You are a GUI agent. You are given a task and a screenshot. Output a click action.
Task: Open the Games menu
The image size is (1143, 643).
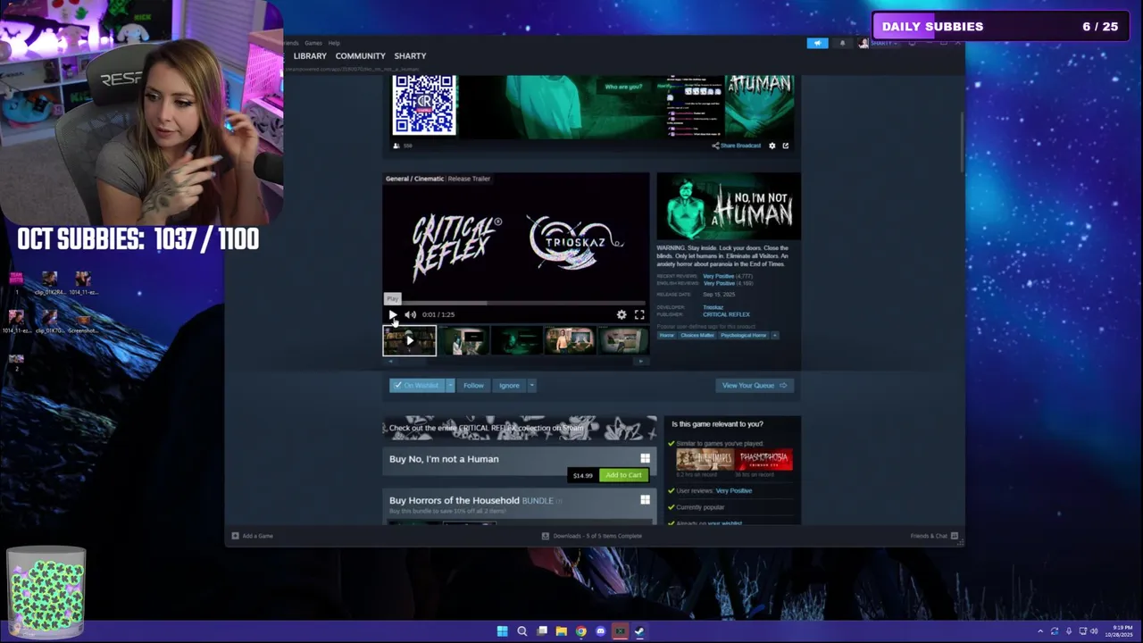[313, 43]
